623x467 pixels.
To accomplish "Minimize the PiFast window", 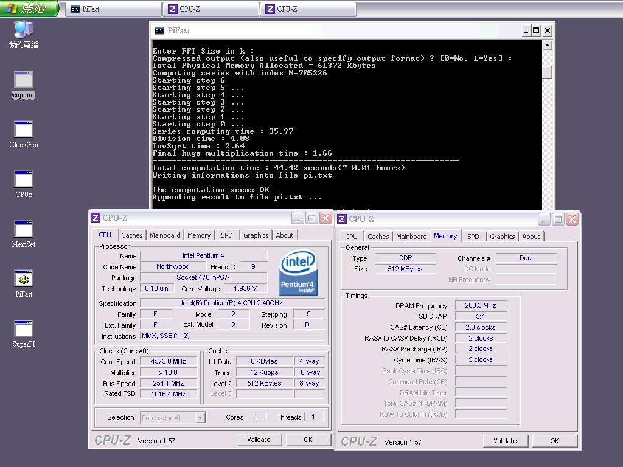I will (x=526, y=30).
